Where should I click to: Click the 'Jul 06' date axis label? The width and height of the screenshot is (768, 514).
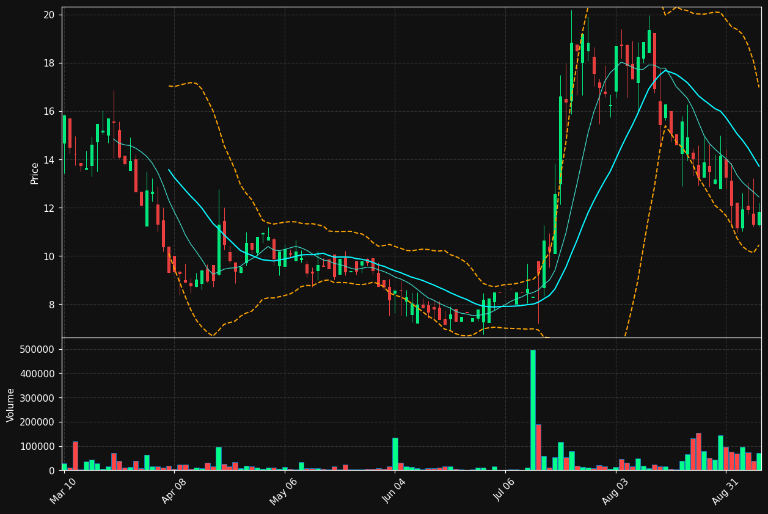coord(505,491)
